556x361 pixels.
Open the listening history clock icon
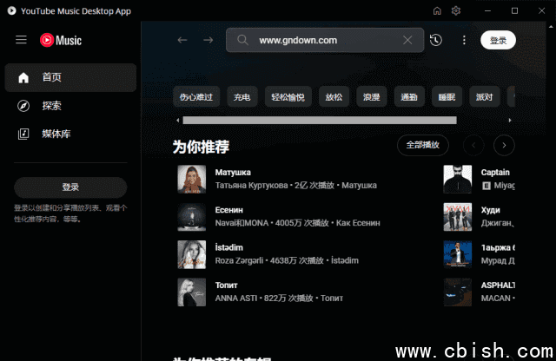coord(435,40)
